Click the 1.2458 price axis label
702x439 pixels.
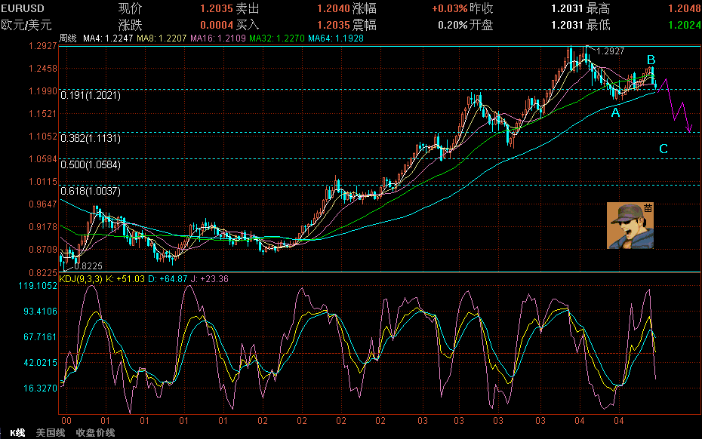pyautogui.click(x=43, y=69)
